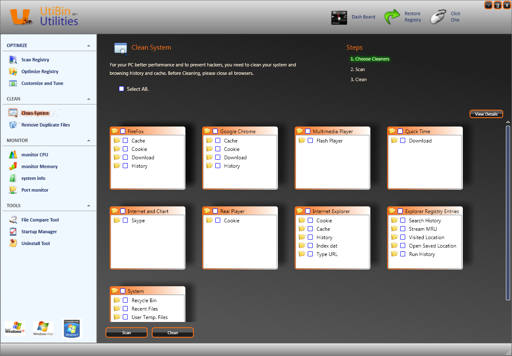Click the Port monitor icon
Screen dimensions: 512x356
click(x=13, y=190)
